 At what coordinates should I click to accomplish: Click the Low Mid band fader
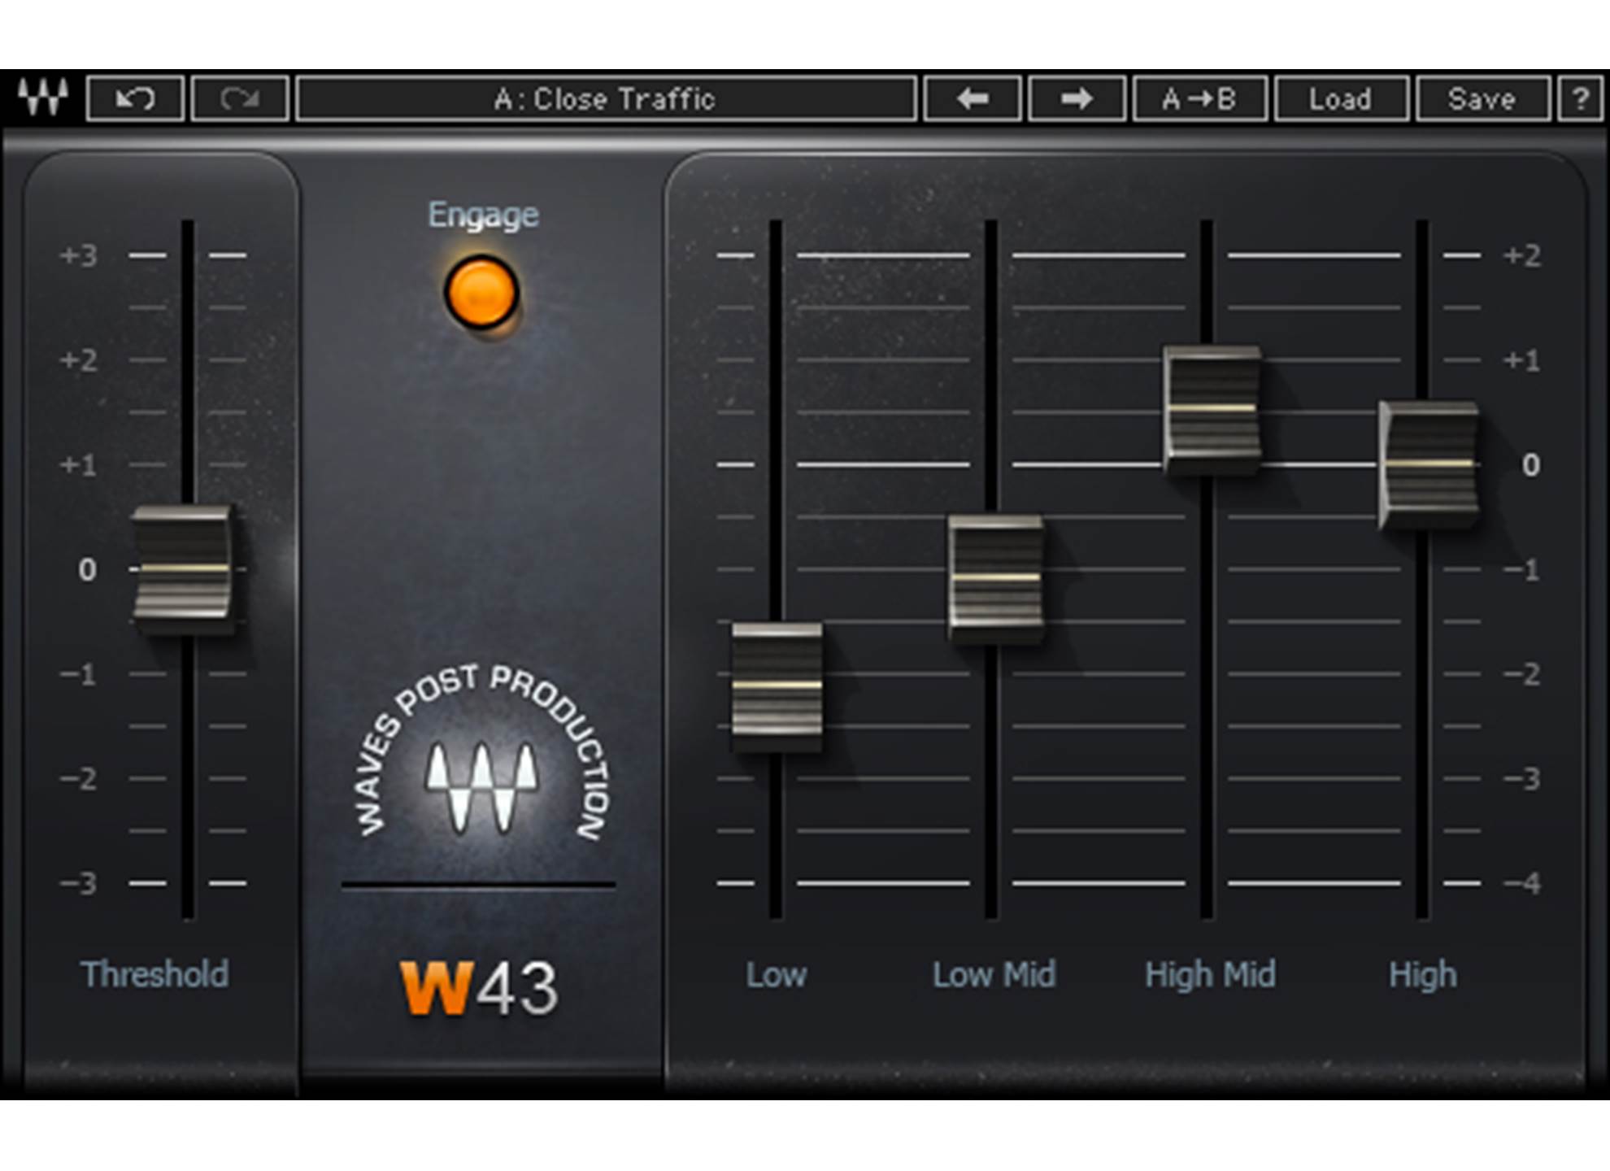click(x=994, y=577)
